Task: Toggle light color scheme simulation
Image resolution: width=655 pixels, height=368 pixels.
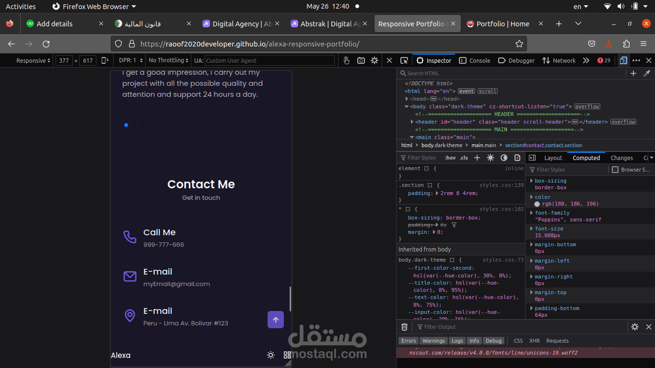Action: pos(490,158)
